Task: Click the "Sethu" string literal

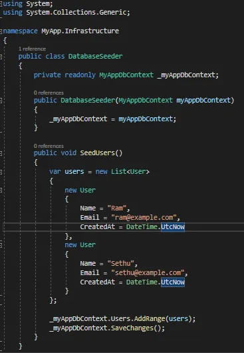Action: (x=120, y=263)
